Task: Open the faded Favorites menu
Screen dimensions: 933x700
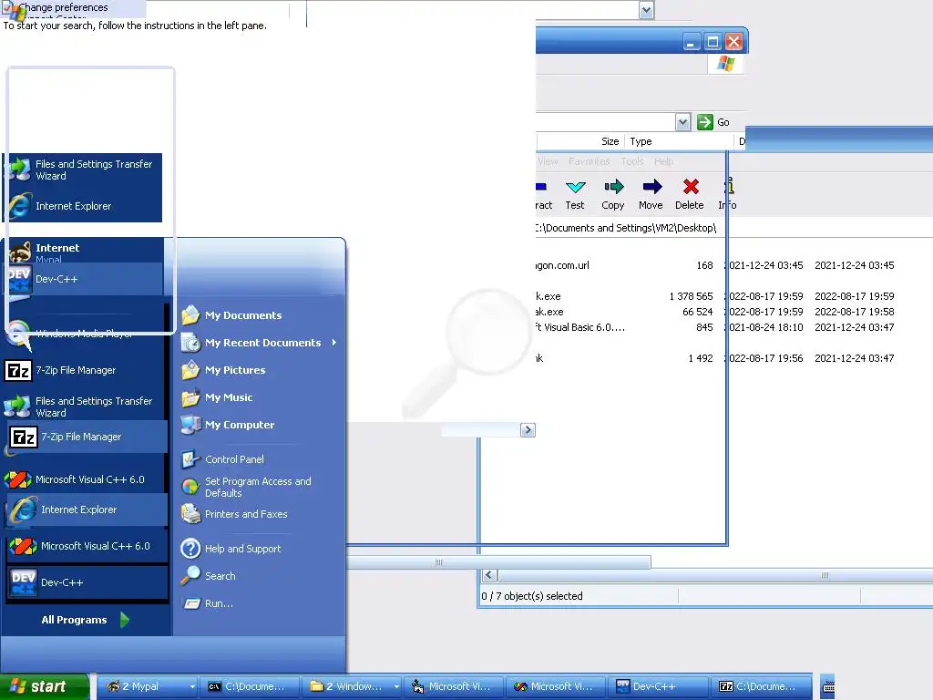Action: (590, 161)
